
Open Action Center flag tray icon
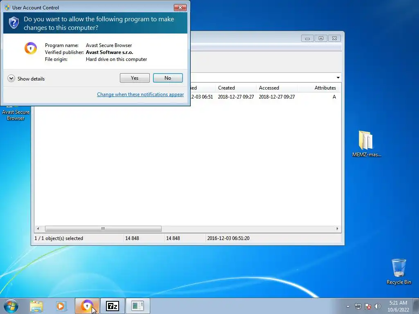368,306
